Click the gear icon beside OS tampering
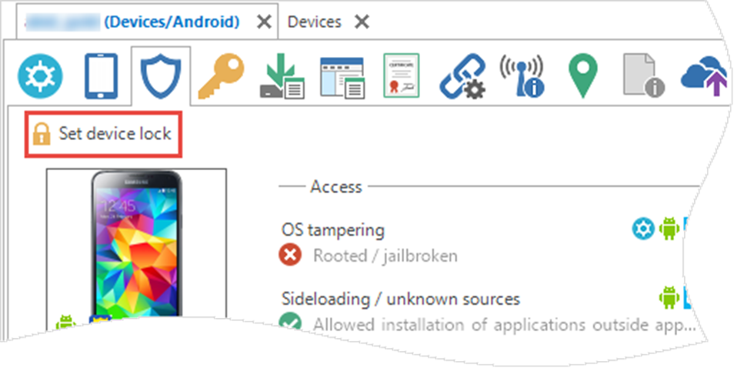 pyautogui.click(x=642, y=229)
